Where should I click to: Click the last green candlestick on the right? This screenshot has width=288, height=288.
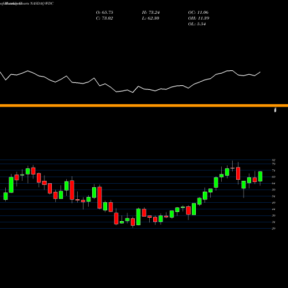click(x=260, y=176)
